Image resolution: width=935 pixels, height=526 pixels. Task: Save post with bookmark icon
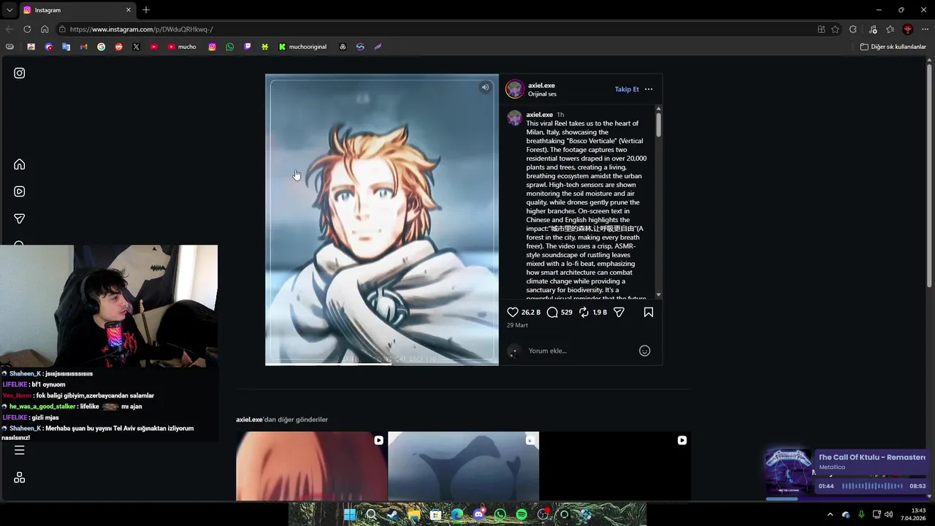click(x=648, y=312)
